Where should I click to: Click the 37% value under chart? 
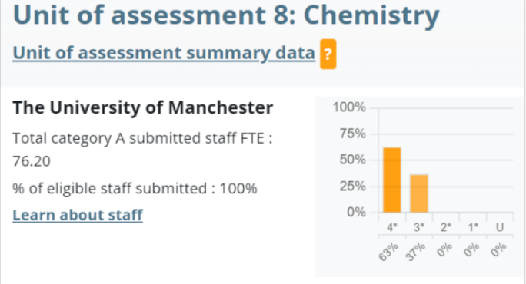(x=415, y=252)
